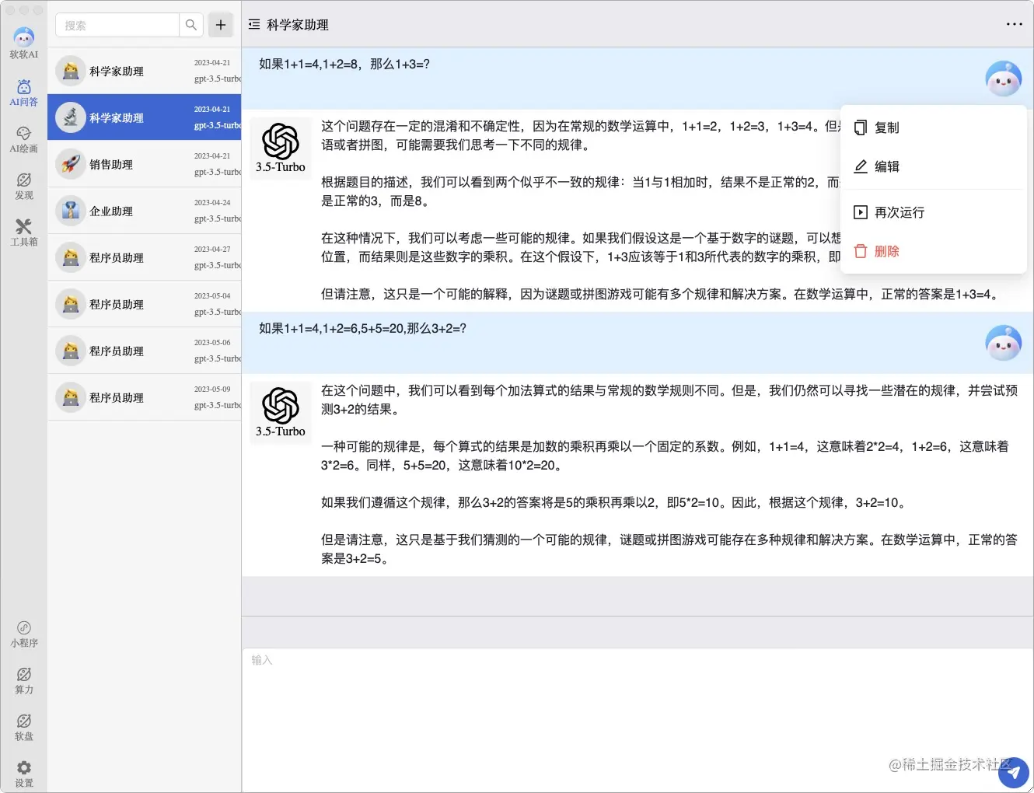This screenshot has width=1034, height=793.
Task: Select 再次运行 in the context menu
Action: click(x=932, y=212)
